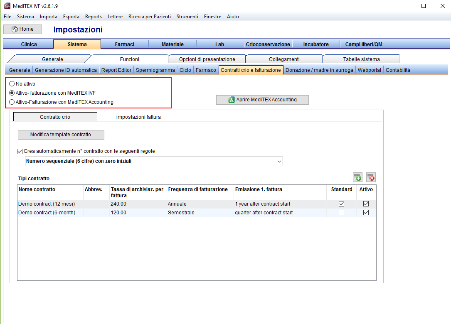Click Aprire MedITEX Accounting button
451x324 pixels.
click(x=262, y=100)
